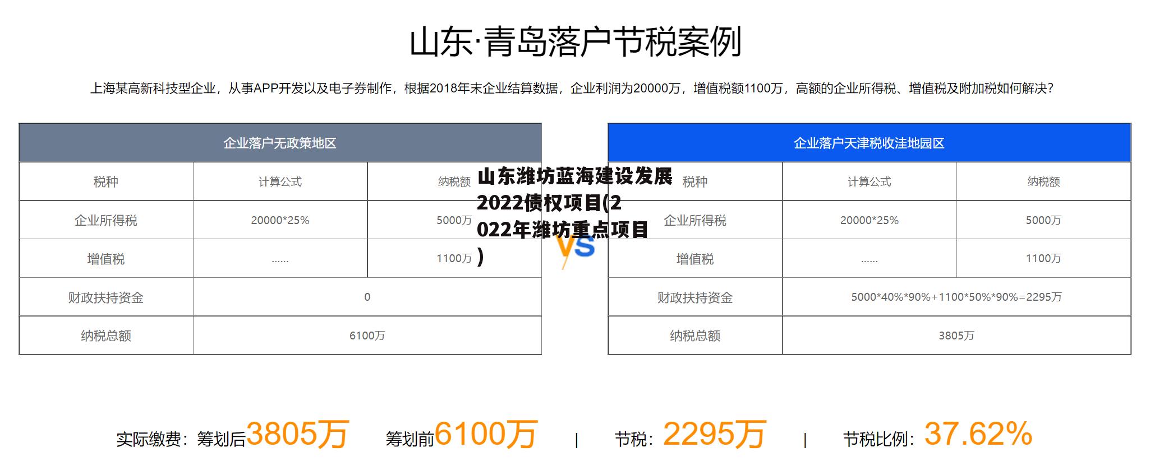Click 1100万 in the 无政策地区 table
1150x466 pixels.
tap(454, 258)
